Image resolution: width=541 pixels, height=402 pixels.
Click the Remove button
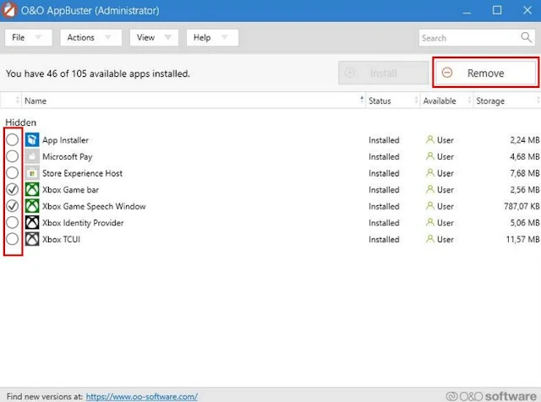coord(485,73)
